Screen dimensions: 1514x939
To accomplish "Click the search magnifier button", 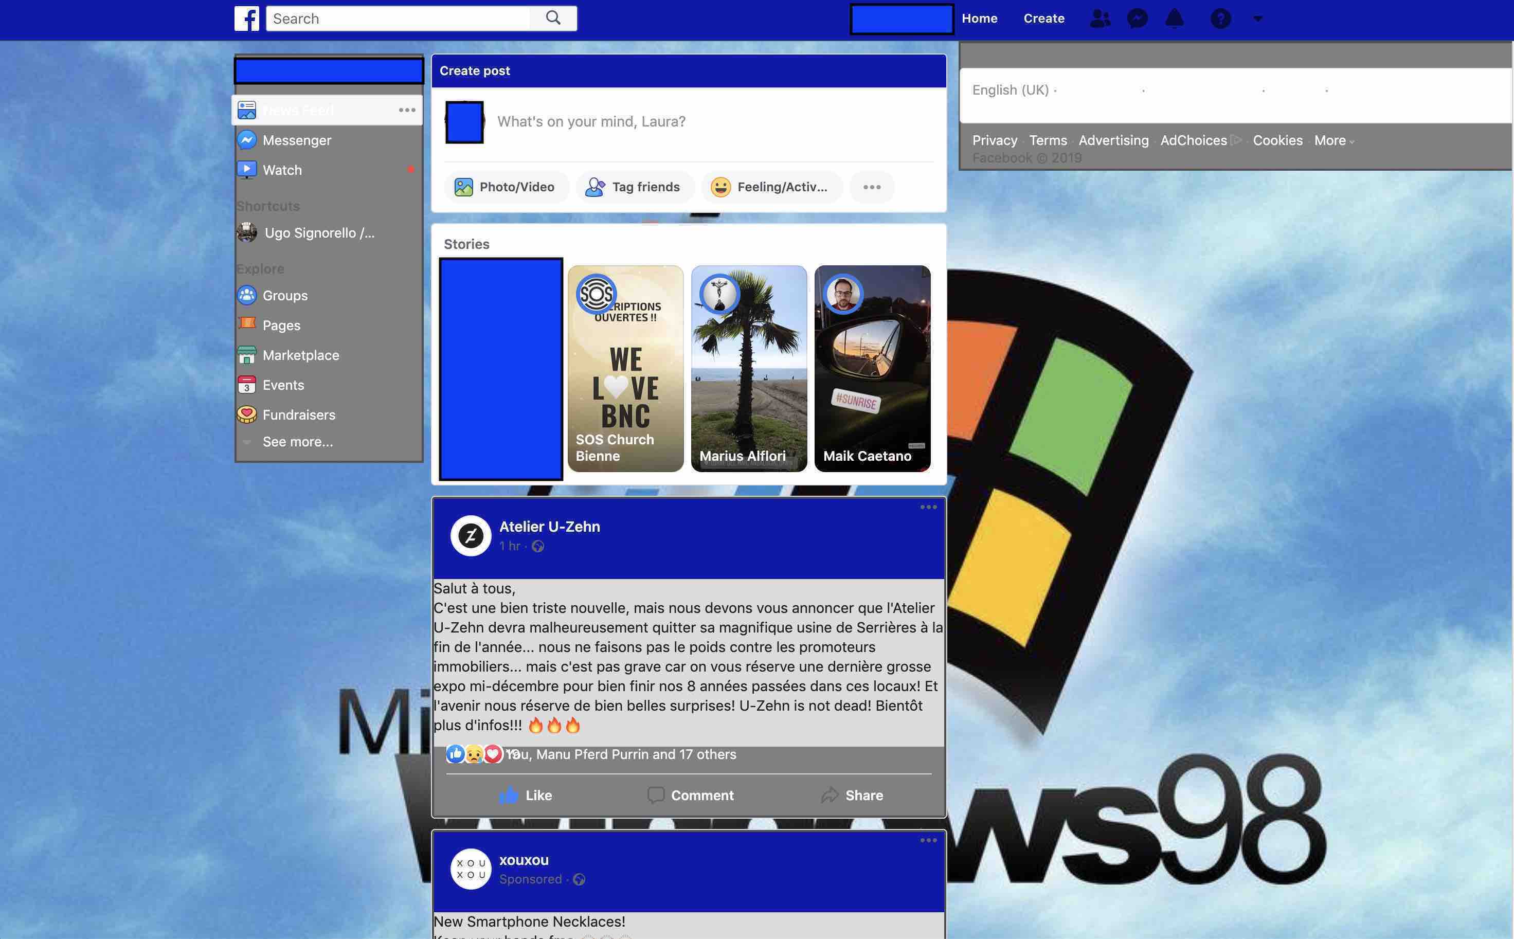I will point(553,18).
